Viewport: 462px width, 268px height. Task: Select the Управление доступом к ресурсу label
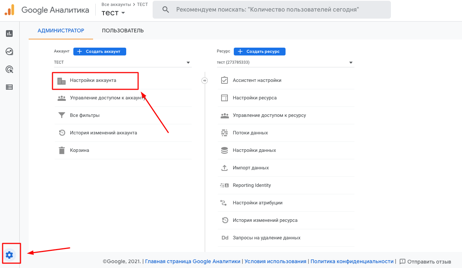tap(270, 115)
